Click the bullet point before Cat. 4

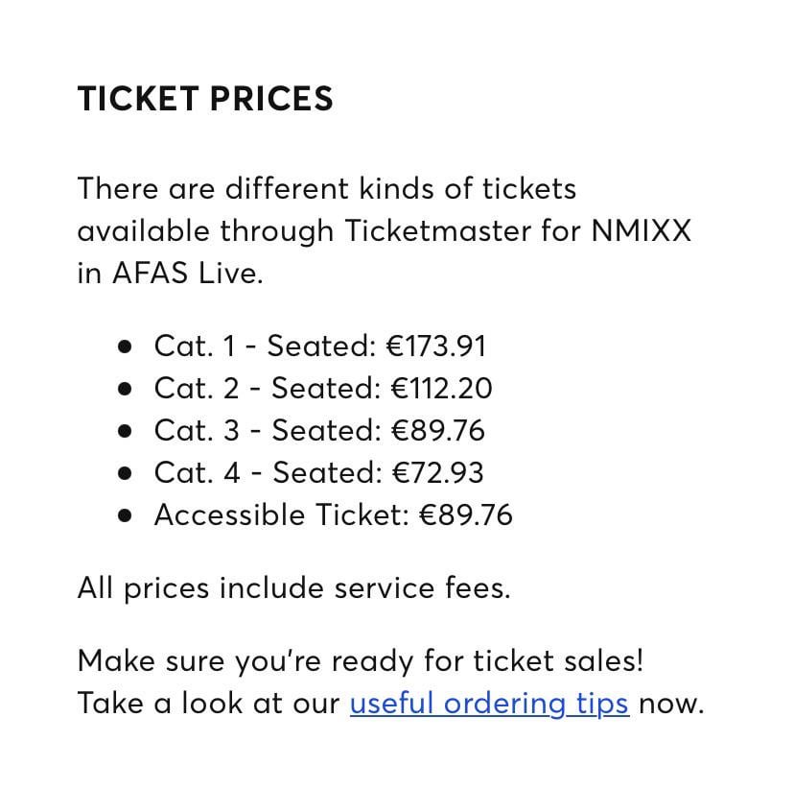click(125, 474)
